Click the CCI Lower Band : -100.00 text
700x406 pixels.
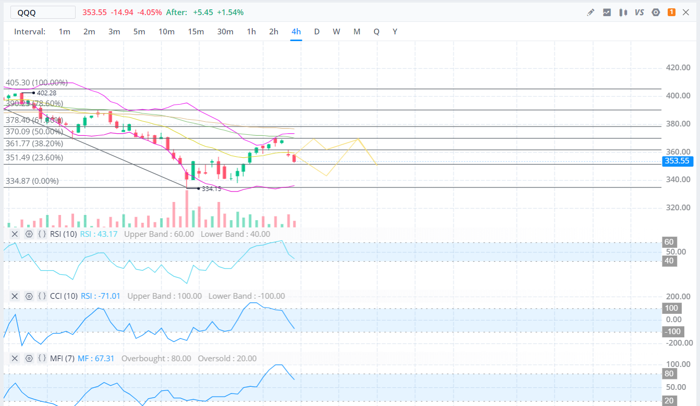(247, 296)
